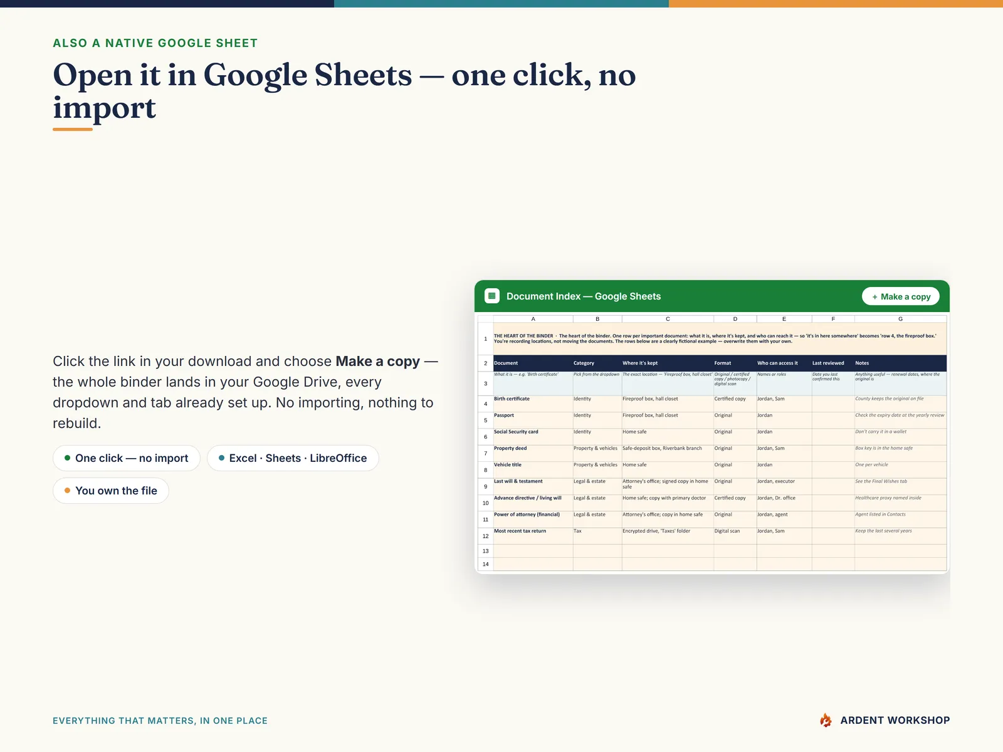Select column B header in the sheet
The width and height of the screenshot is (1003, 752).
tap(597, 319)
